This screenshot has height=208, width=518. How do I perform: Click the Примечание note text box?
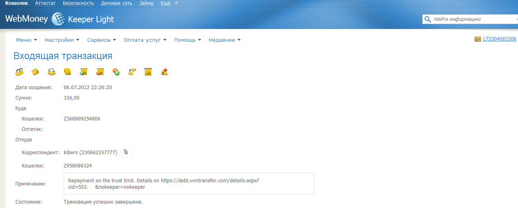click(189, 184)
